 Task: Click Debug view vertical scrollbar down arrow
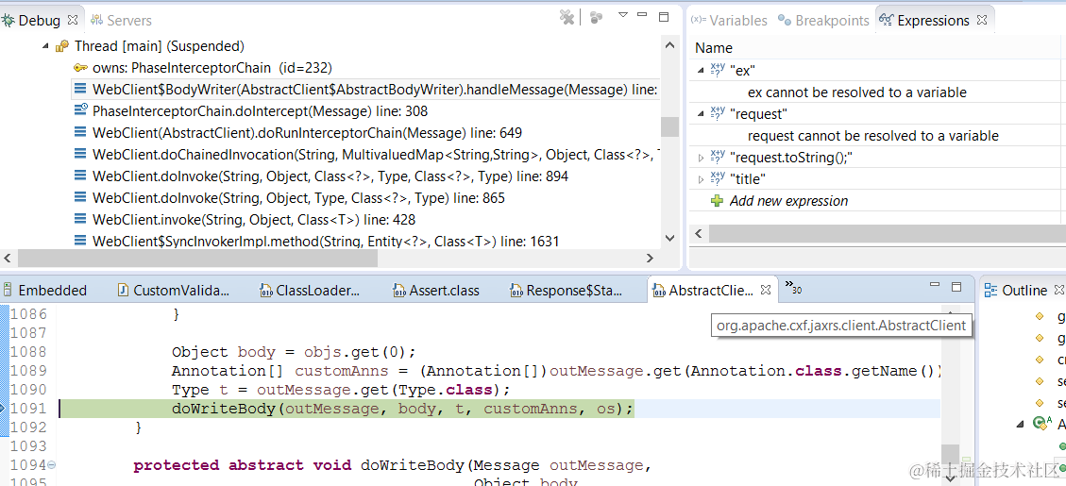pos(669,239)
